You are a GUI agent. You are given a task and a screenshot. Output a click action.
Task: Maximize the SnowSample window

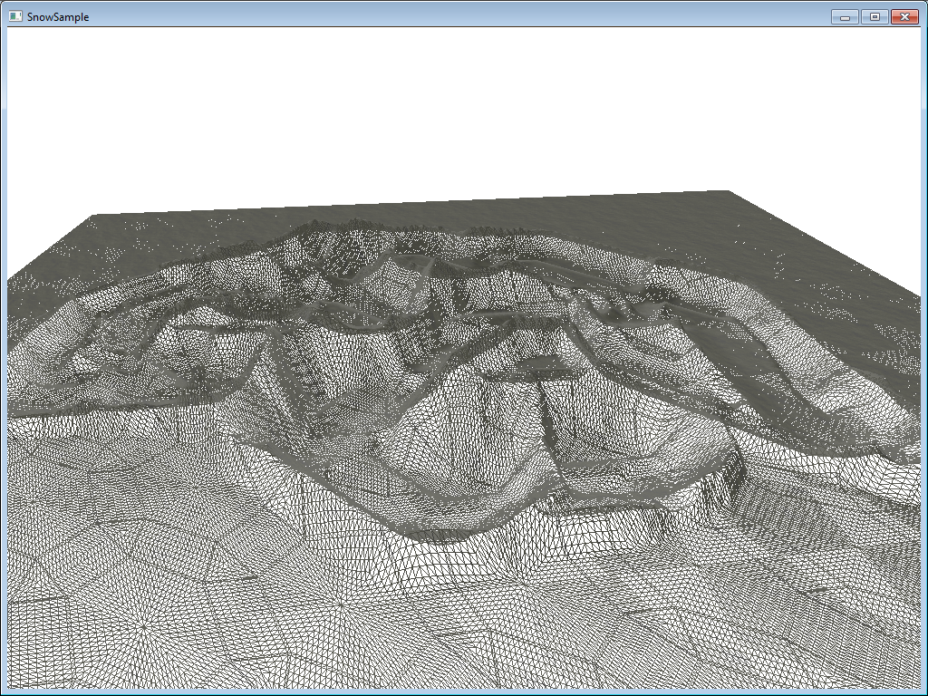tap(874, 16)
